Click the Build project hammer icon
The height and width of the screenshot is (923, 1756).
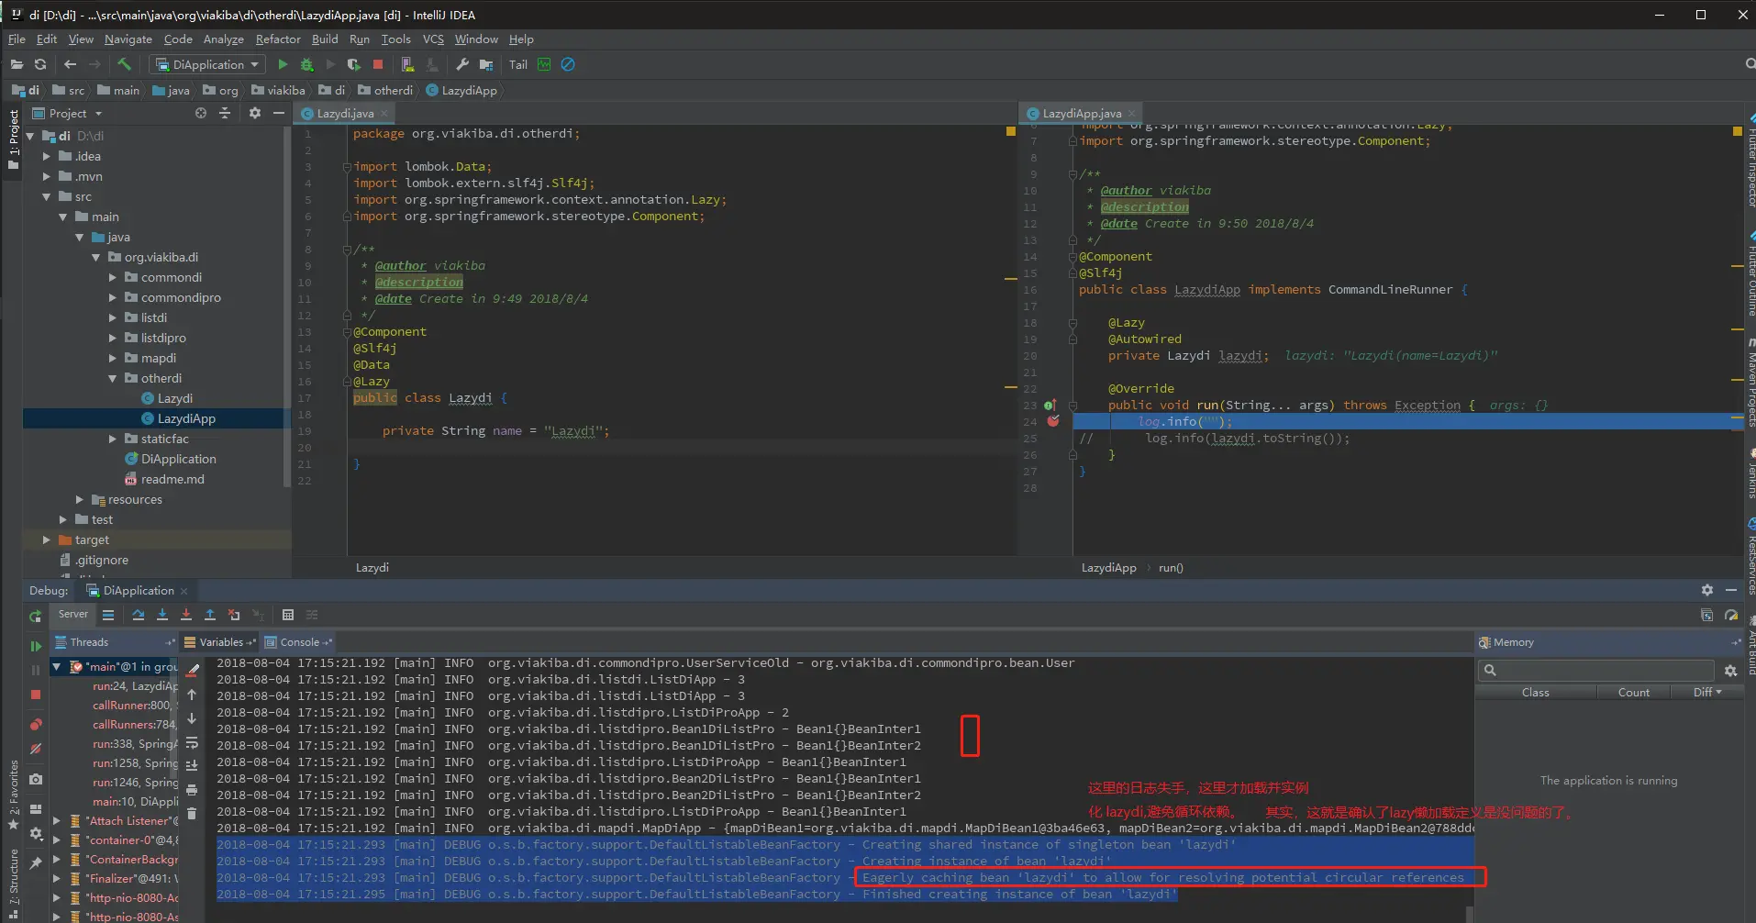(124, 64)
